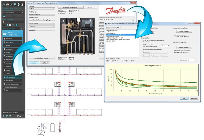The width and height of the screenshot is (204, 140).
Task: Open Hilfe in the analysis panel
Action: [x=12, y=90]
